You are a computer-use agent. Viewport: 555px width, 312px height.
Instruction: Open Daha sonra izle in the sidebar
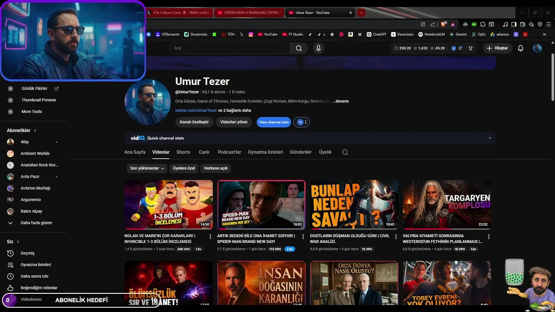pos(33,276)
